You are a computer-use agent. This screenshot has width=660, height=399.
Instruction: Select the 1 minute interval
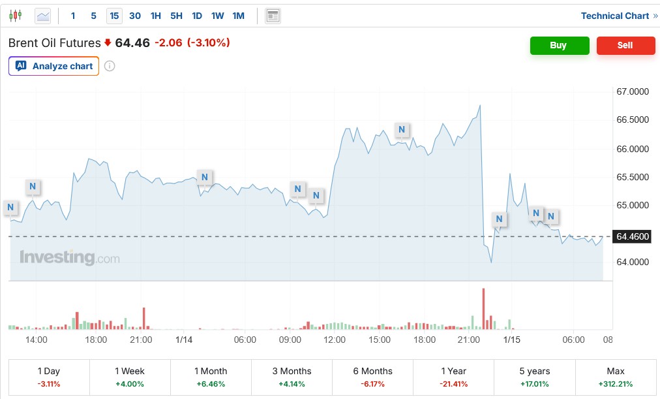click(x=72, y=15)
